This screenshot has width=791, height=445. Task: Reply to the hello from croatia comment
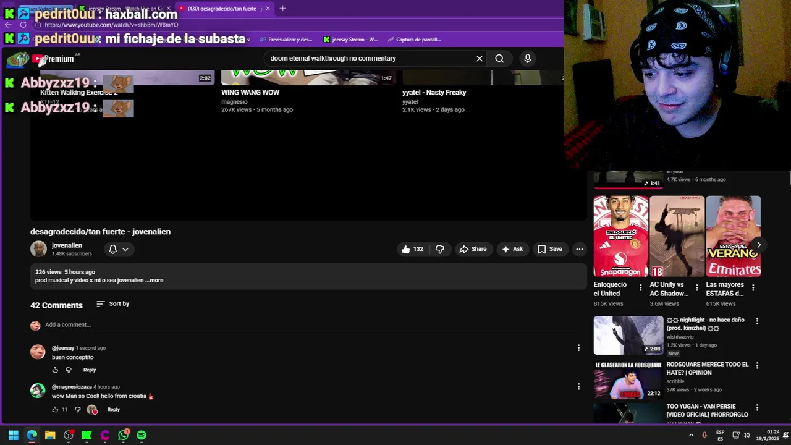click(x=114, y=409)
